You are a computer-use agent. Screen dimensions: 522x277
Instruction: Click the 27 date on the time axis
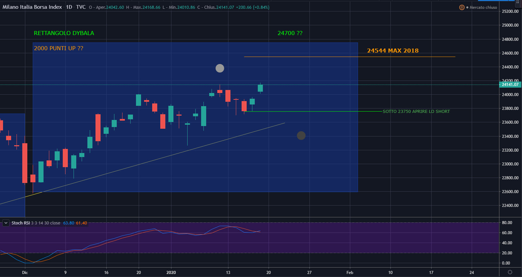tap(309, 272)
